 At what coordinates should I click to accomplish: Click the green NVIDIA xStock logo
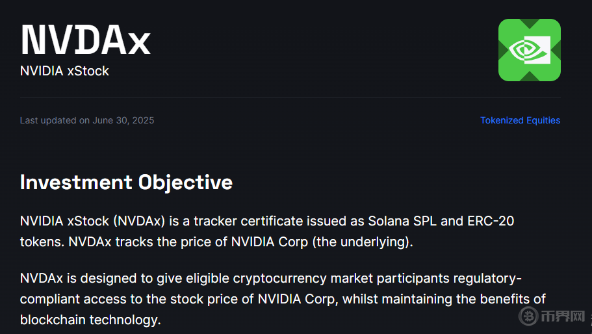pos(529,50)
